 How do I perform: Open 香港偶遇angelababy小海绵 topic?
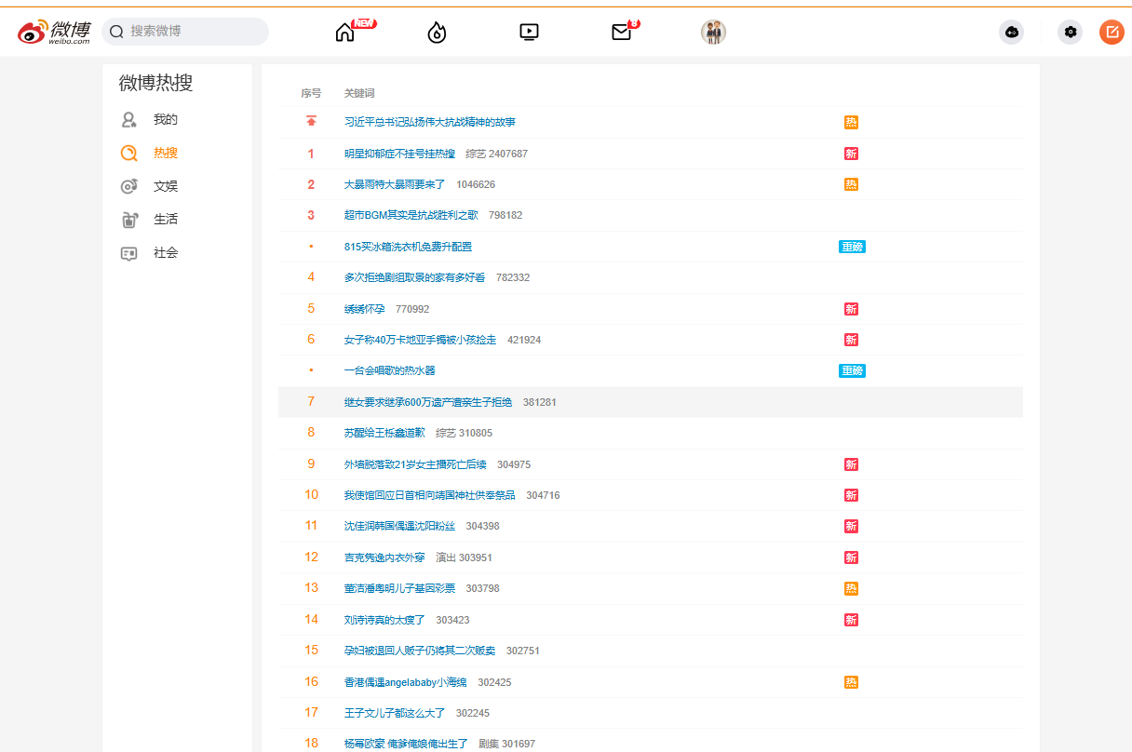point(405,682)
